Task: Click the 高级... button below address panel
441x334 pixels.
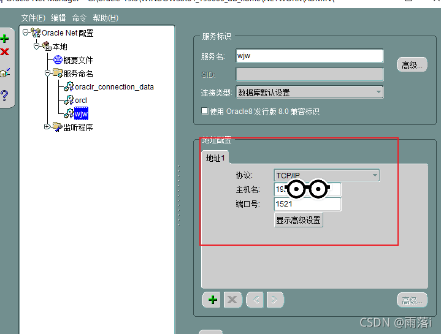Action: pos(412,300)
